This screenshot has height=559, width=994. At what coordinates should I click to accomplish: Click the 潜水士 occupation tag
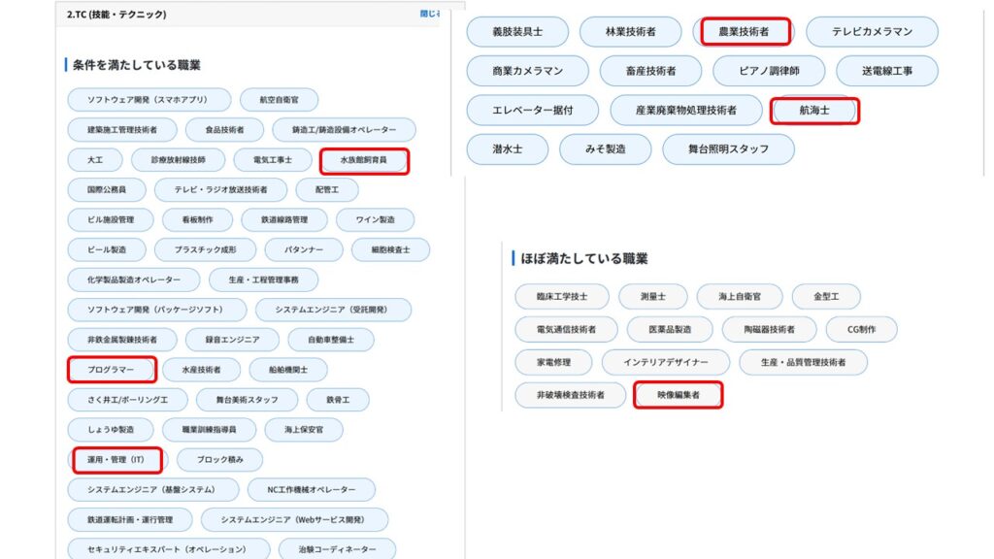coord(508,149)
